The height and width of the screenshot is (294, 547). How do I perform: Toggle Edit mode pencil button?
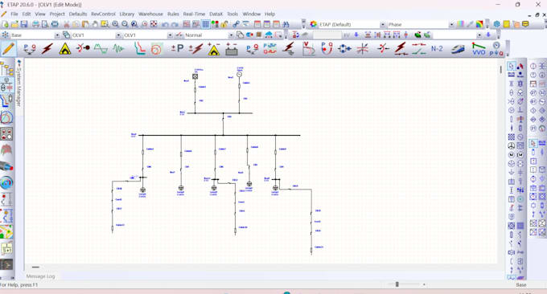point(8,49)
